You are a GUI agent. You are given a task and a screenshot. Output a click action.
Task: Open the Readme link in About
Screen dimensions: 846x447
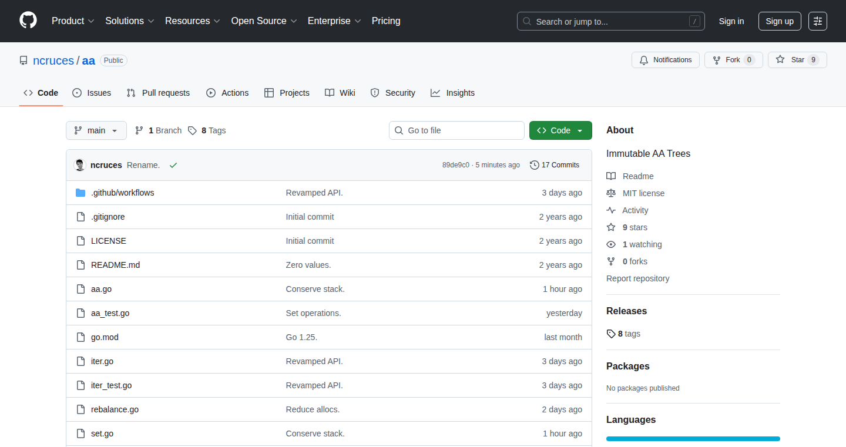[x=638, y=176]
